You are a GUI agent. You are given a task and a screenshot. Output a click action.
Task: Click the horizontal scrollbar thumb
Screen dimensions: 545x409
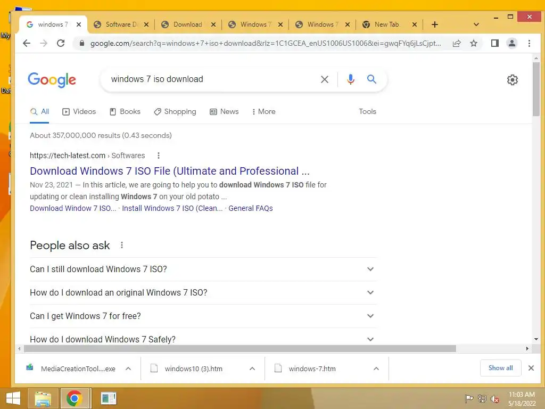point(240,348)
